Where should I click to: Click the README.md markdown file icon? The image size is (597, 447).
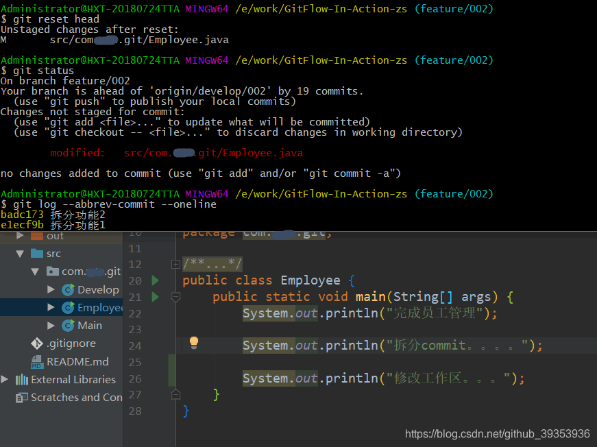[36, 362]
